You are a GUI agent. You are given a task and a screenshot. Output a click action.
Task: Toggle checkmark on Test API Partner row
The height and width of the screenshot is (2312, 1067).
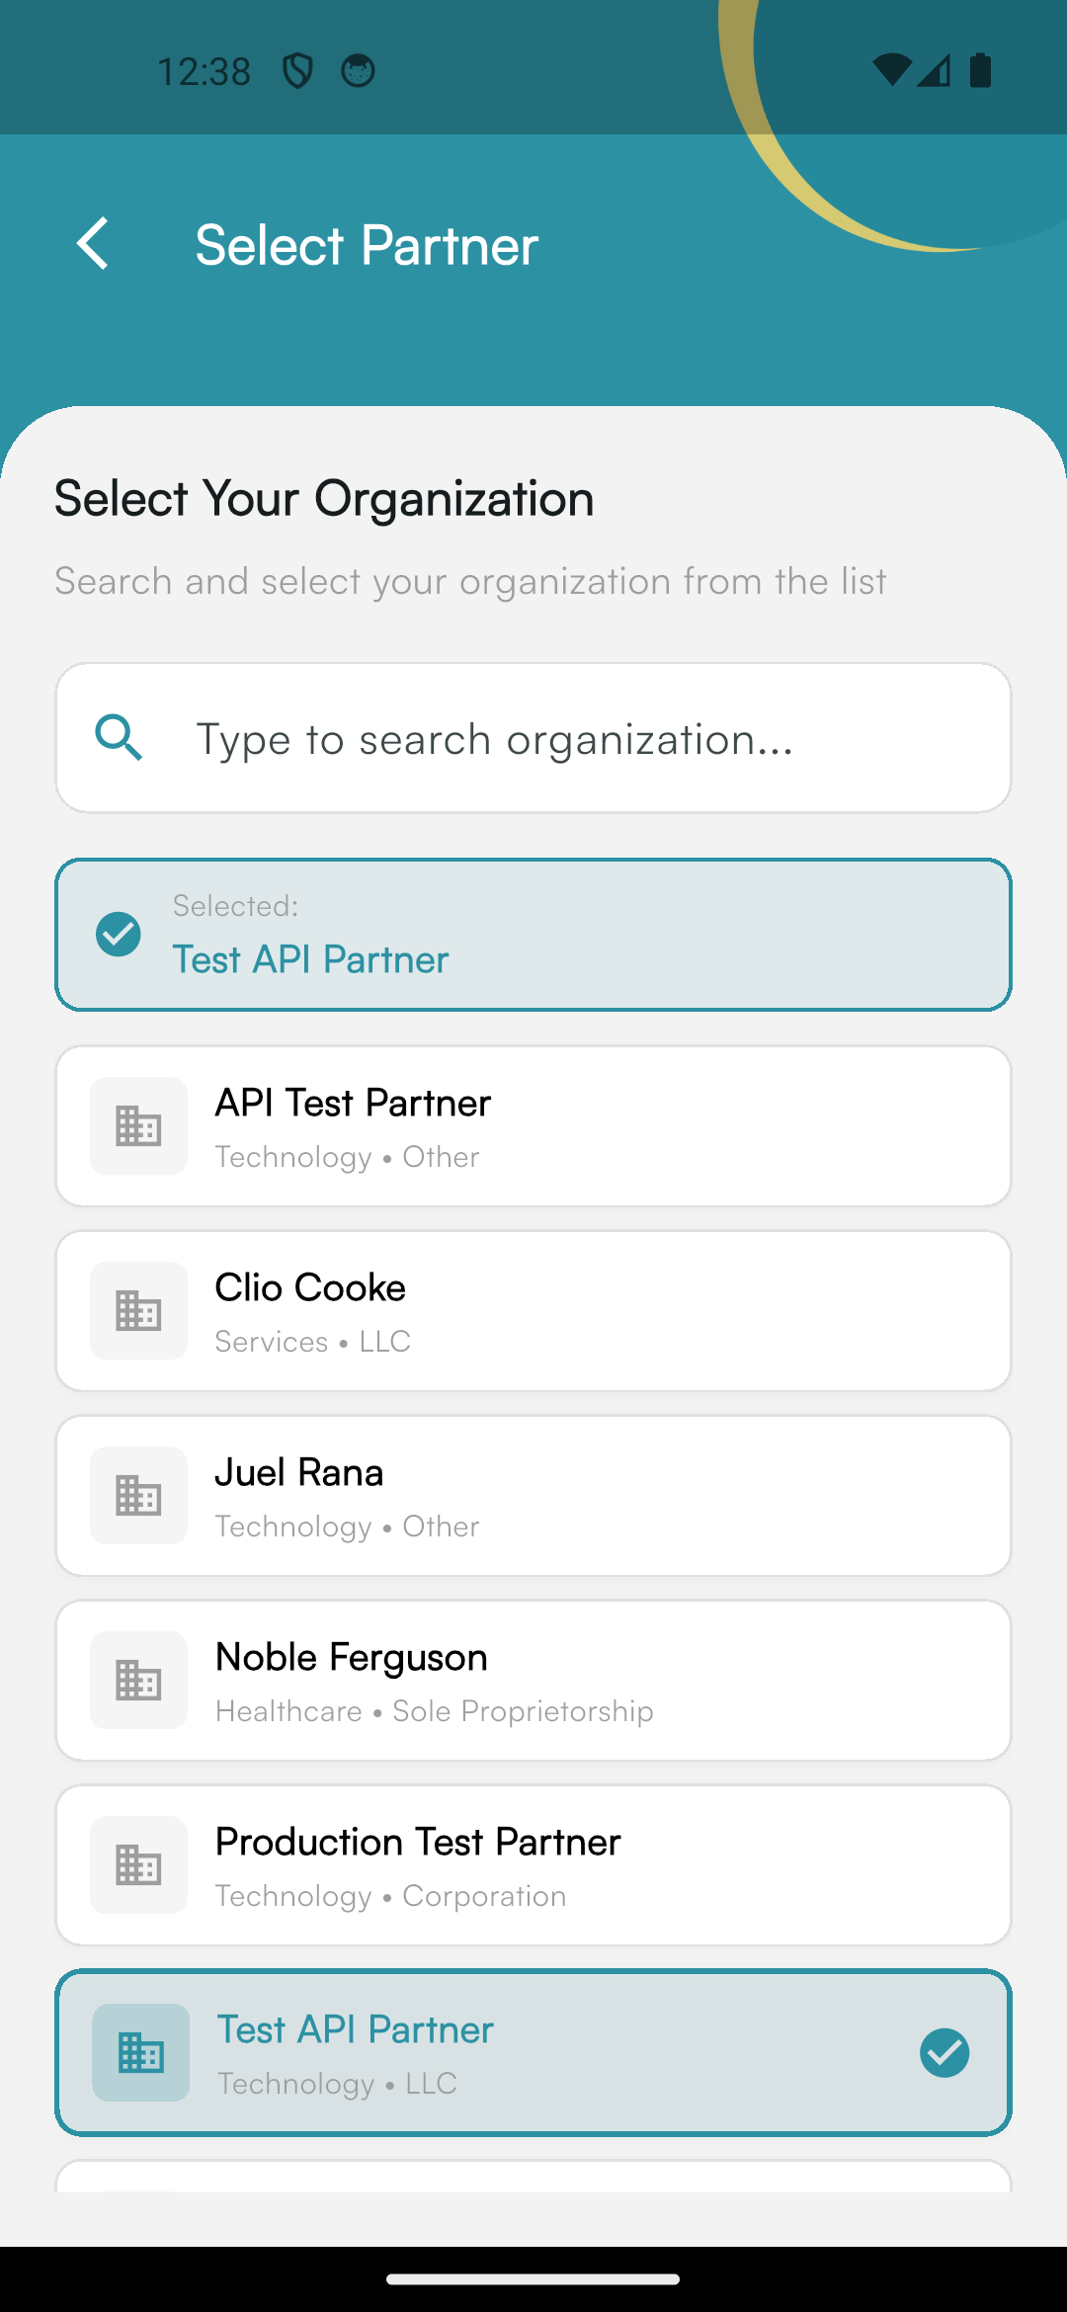[x=944, y=2053]
